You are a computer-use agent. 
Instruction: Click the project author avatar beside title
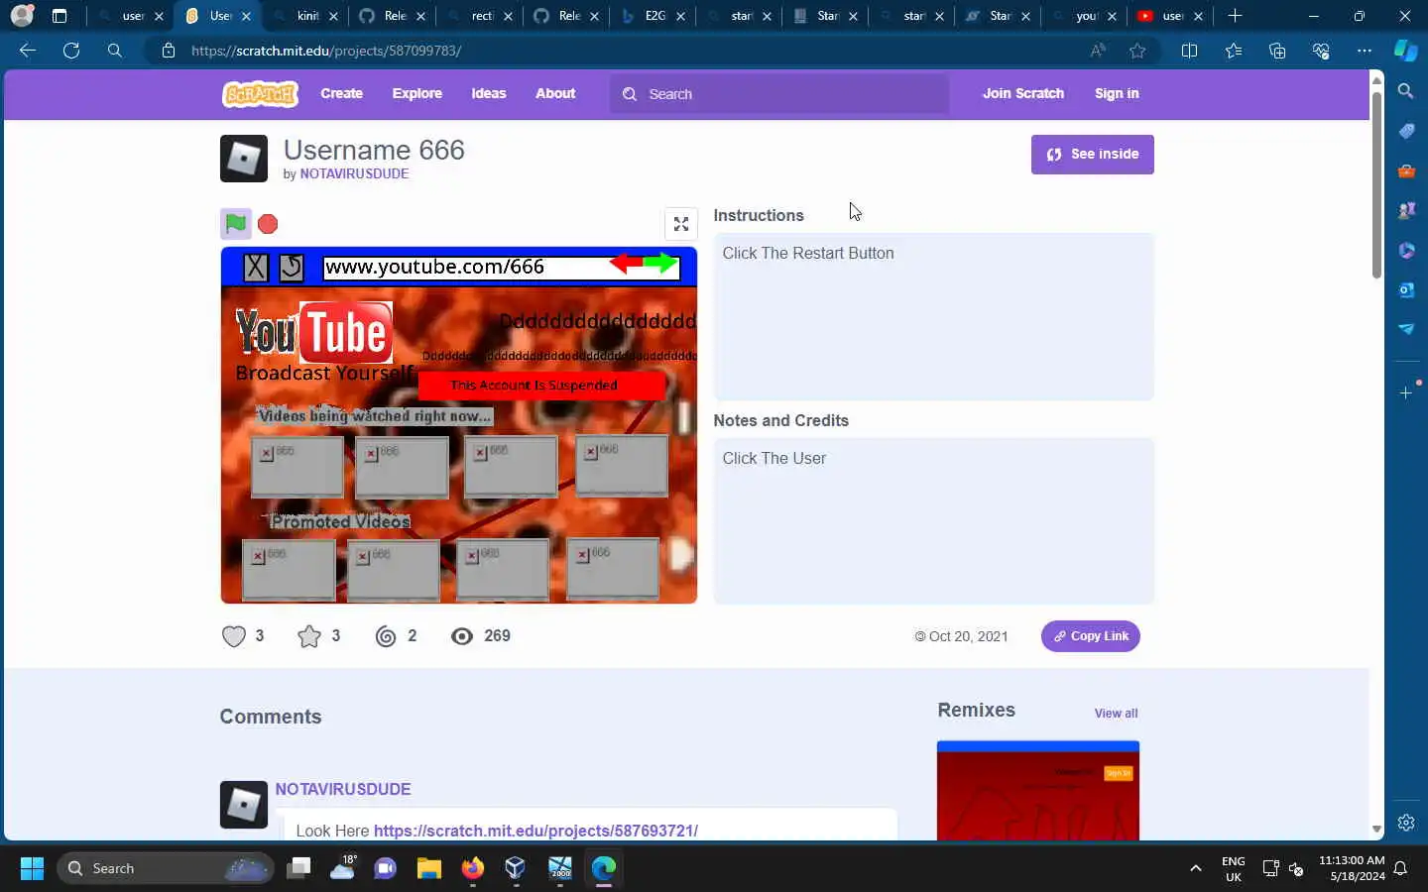(x=244, y=159)
